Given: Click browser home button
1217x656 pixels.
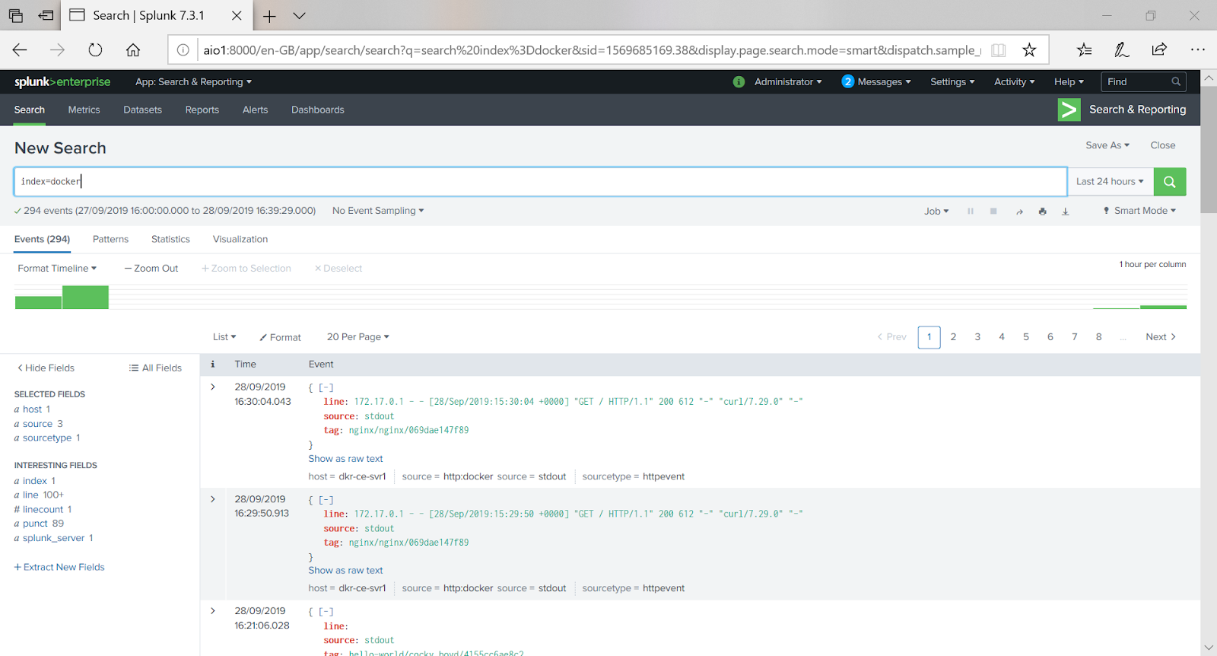Looking at the screenshot, I should pos(133,50).
